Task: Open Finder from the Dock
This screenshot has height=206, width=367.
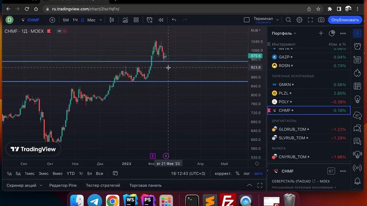Action: point(77,200)
